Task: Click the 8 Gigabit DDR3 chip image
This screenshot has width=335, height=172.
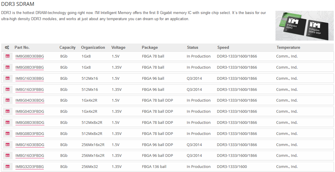Action: coord(304,26)
